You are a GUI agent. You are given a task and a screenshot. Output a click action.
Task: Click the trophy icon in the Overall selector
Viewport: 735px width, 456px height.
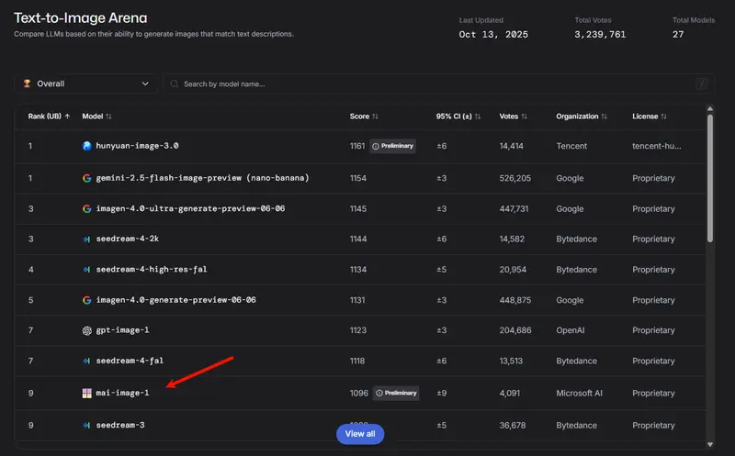(x=27, y=83)
